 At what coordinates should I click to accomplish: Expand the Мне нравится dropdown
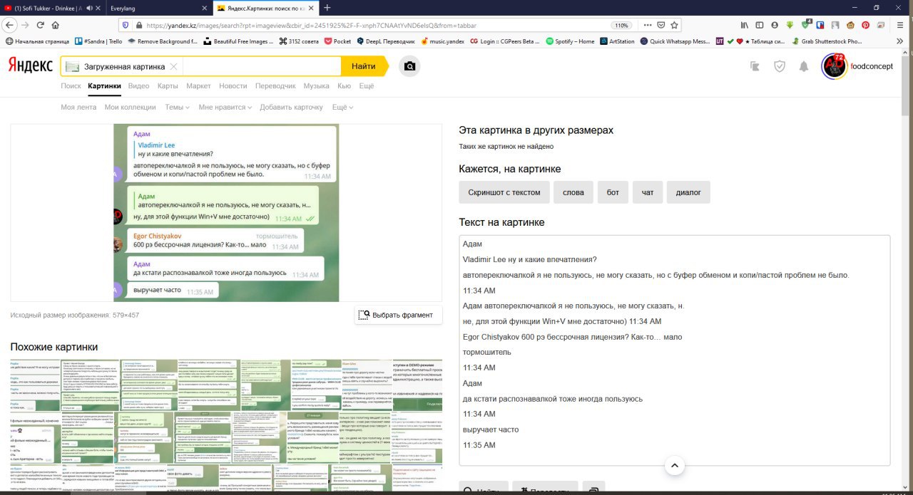[225, 108]
